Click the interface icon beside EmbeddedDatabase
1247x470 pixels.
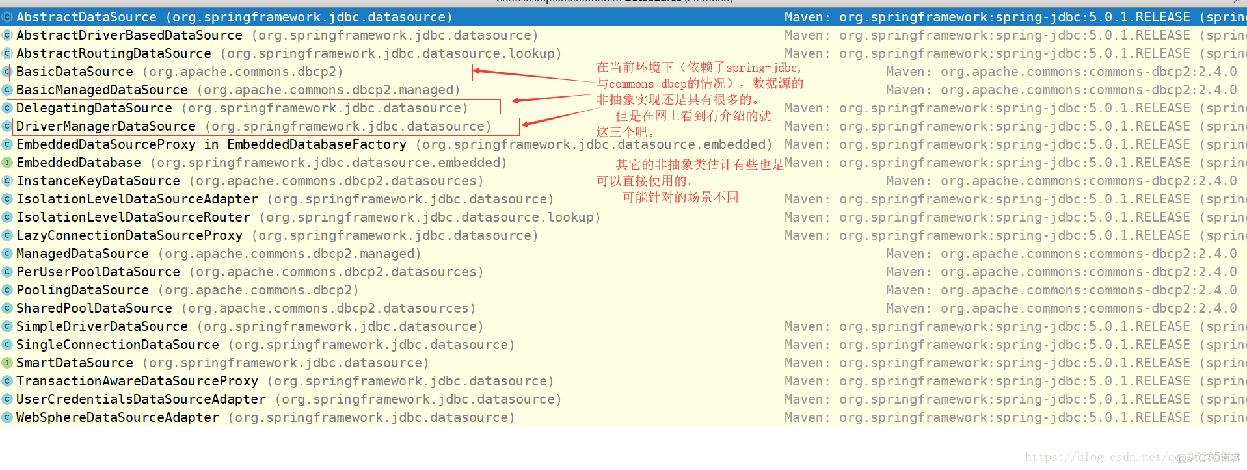[7, 163]
